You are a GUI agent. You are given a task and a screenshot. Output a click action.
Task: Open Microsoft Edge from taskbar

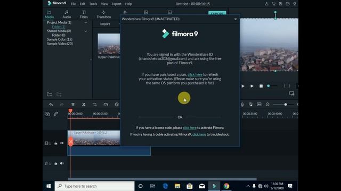[x=165, y=186]
